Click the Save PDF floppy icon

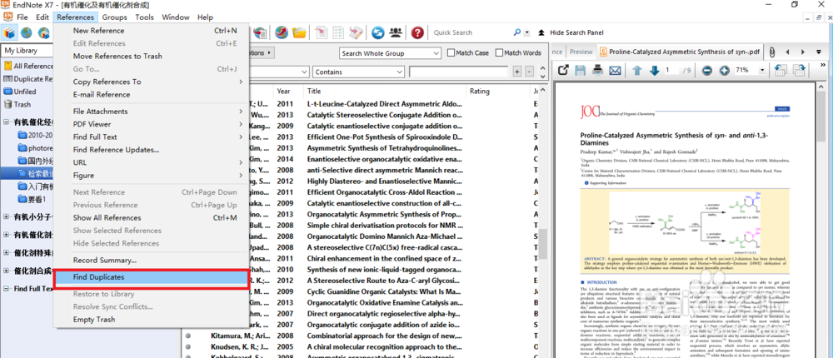[x=580, y=70]
